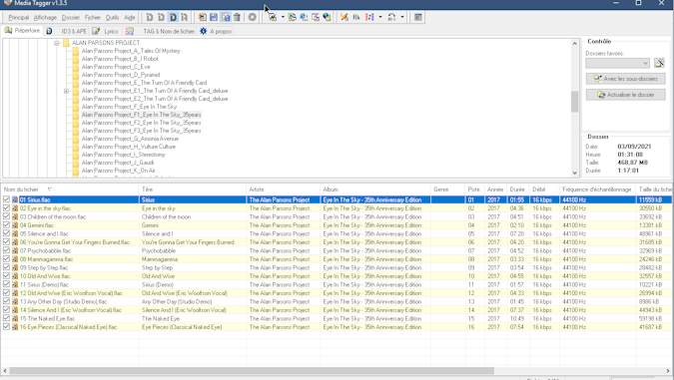The width and height of the screenshot is (674, 380).
Task: Click the favorites folder edit icon beside combo
Action: (659, 63)
